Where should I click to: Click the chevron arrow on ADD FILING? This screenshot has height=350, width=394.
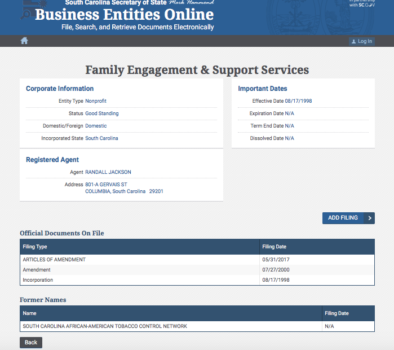coord(369,218)
